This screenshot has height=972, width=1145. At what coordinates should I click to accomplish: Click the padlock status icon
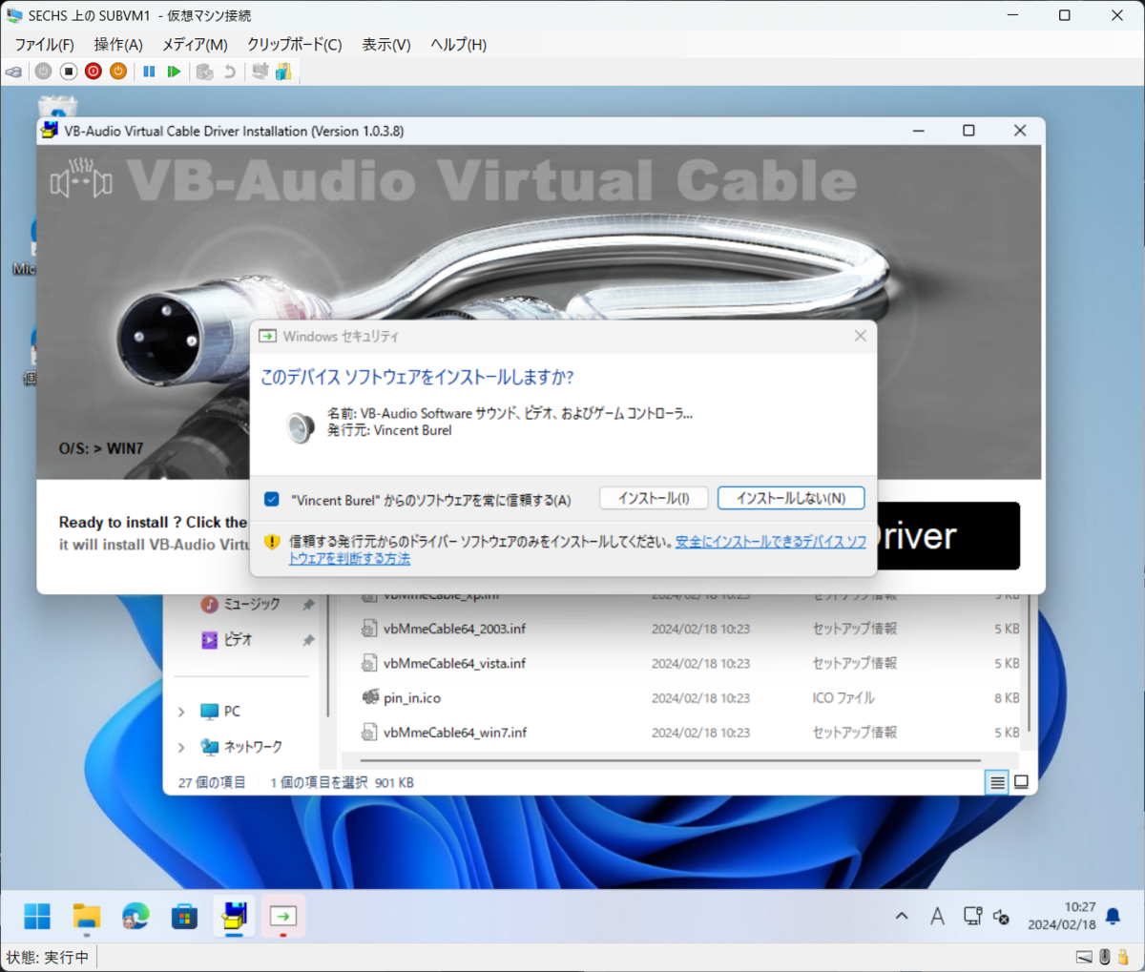tap(1123, 957)
